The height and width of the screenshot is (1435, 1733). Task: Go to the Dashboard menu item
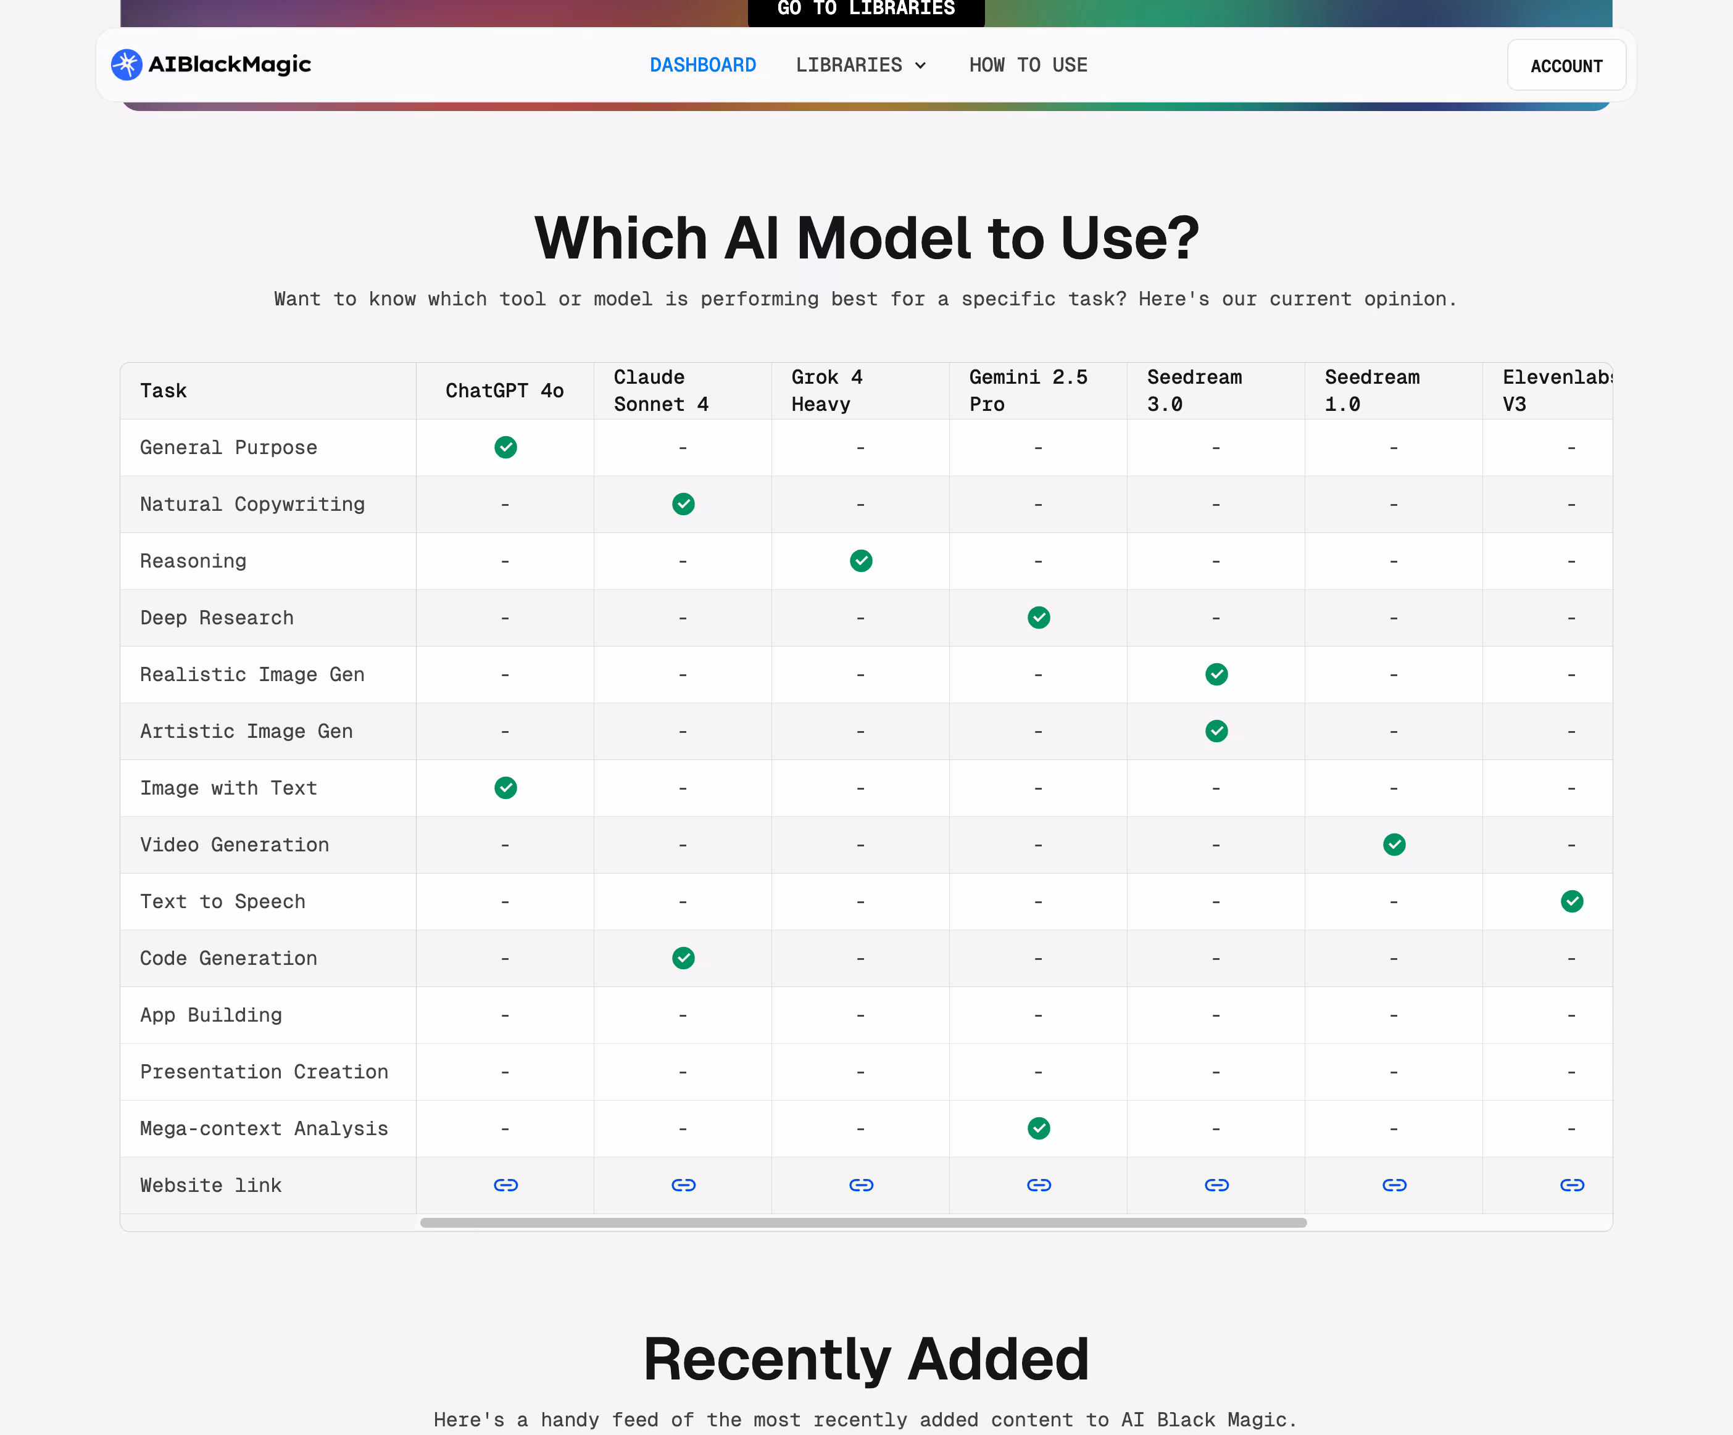pyautogui.click(x=702, y=65)
